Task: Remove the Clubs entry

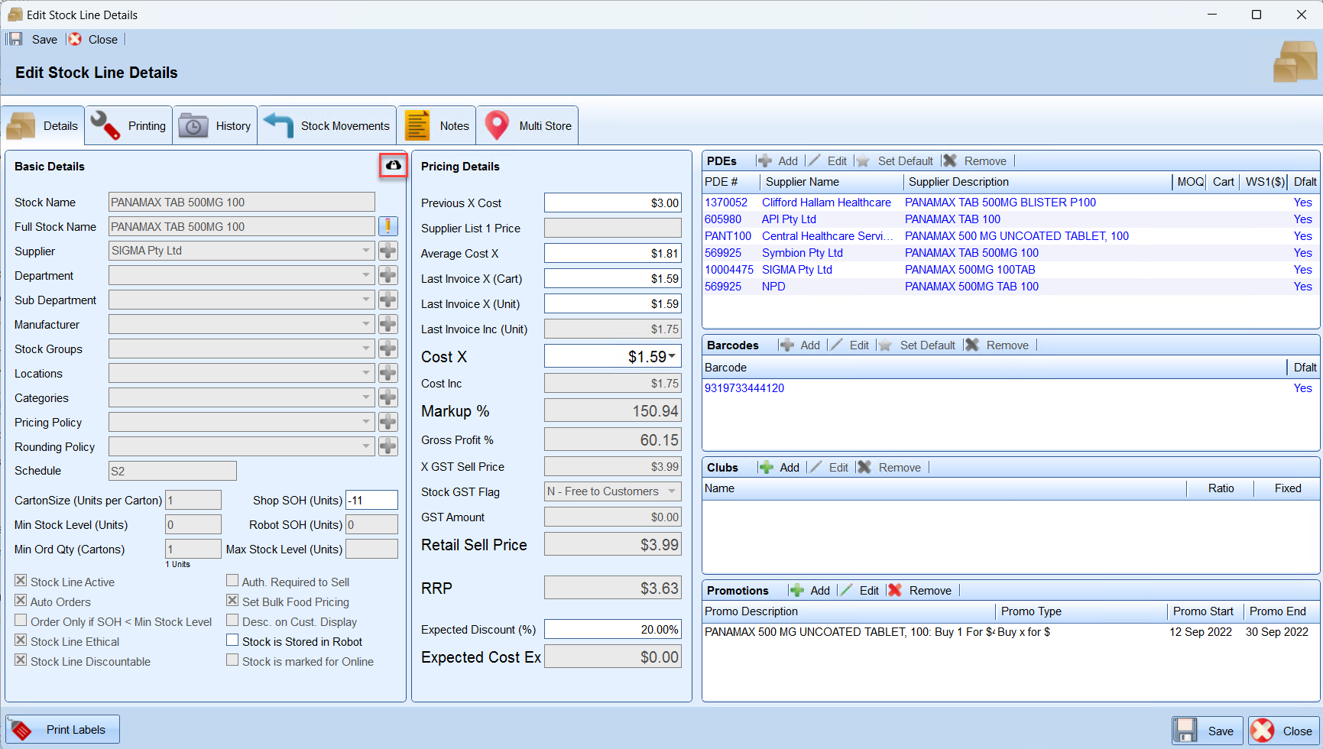Action: (x=890, y=467)
